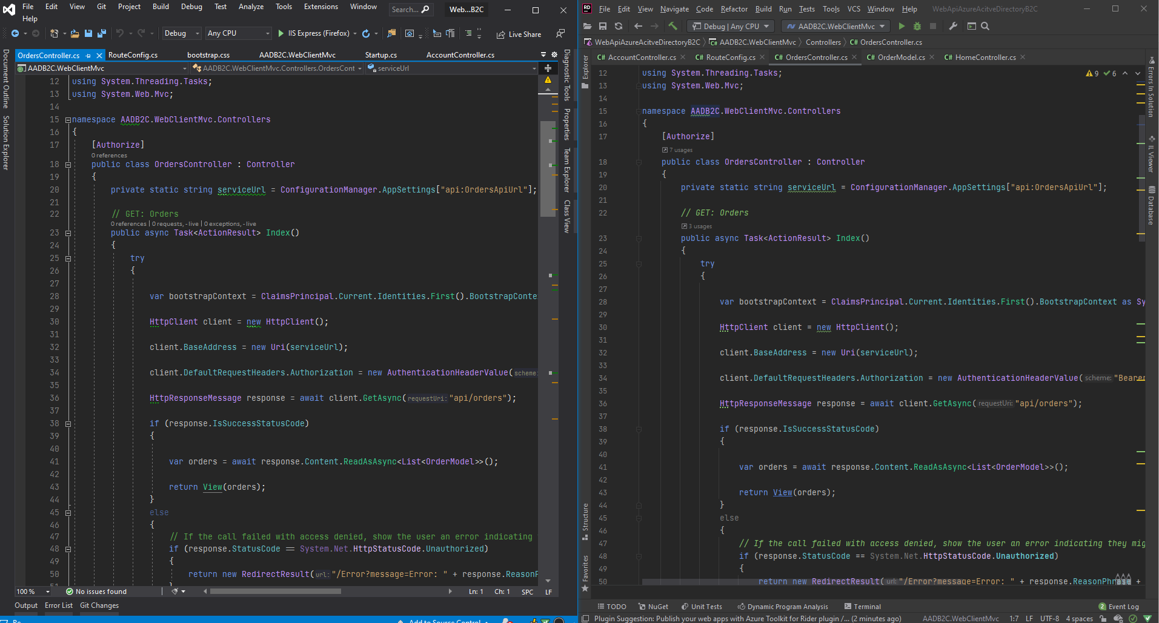Click the Visual Studio navigate backward arrow
The height and width of the screenshot is (623, 1159).
(15, 33)
